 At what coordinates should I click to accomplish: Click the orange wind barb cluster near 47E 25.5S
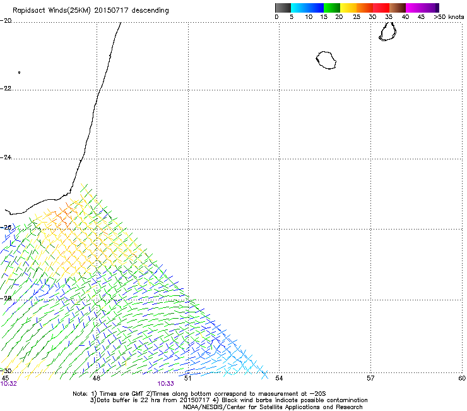point(63,218)
